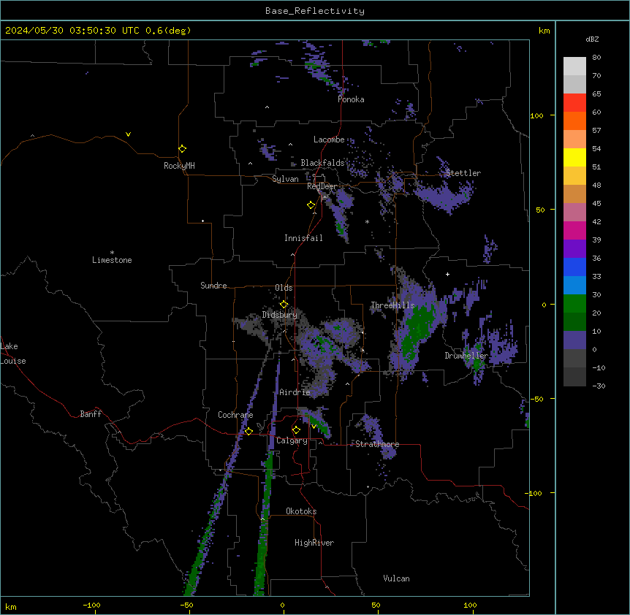Click the slate-blue 0-10 dBZ legend swatch

pyautogui.click(x=574, y=340)
